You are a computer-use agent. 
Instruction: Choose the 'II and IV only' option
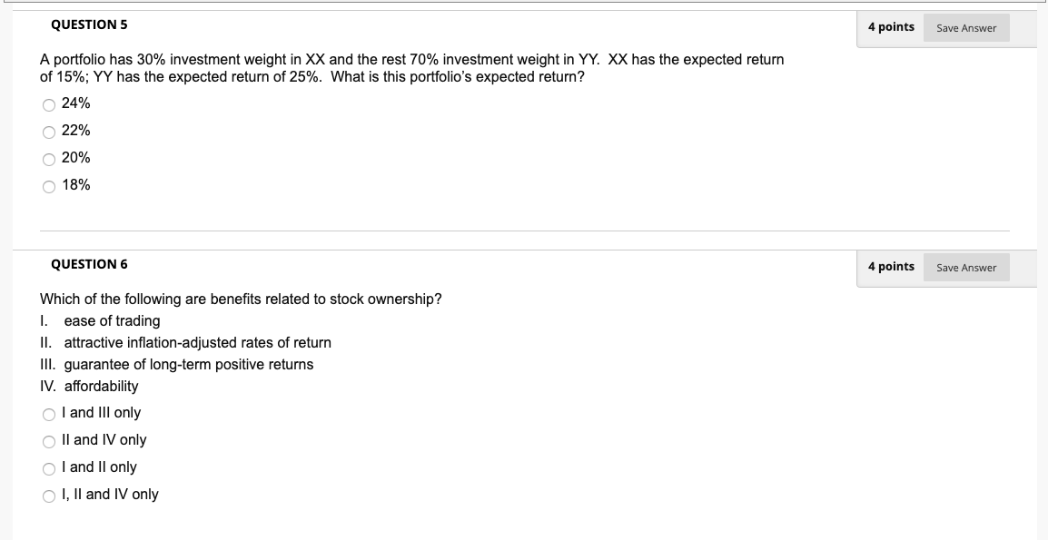pyautogui.click(x=48, y=440)
